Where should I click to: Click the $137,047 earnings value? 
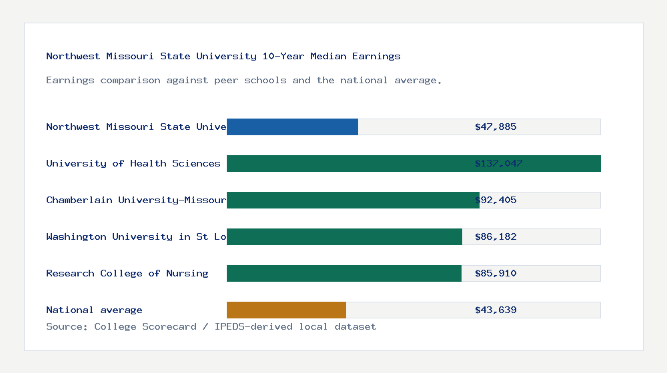(x=498, y=164)
